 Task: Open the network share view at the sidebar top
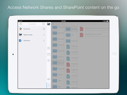pyautogui.click(x=49, y=24)
